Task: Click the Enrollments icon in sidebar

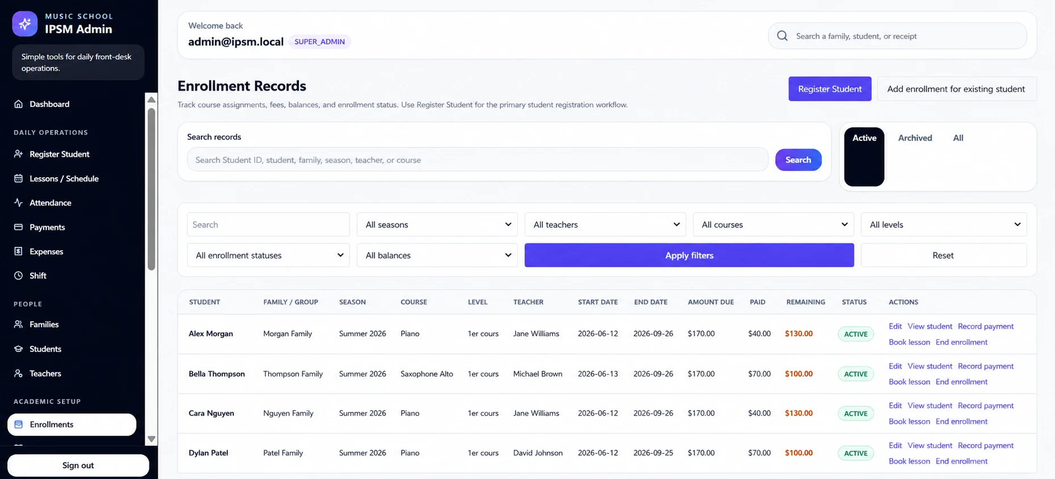Action: coord(18,425)
